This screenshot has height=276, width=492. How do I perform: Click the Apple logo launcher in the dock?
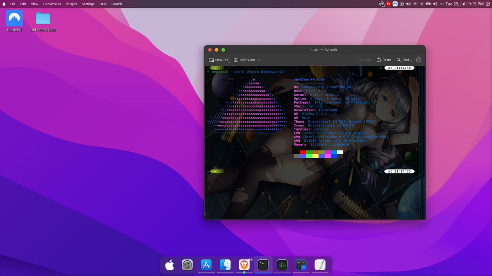coord(169,265)
